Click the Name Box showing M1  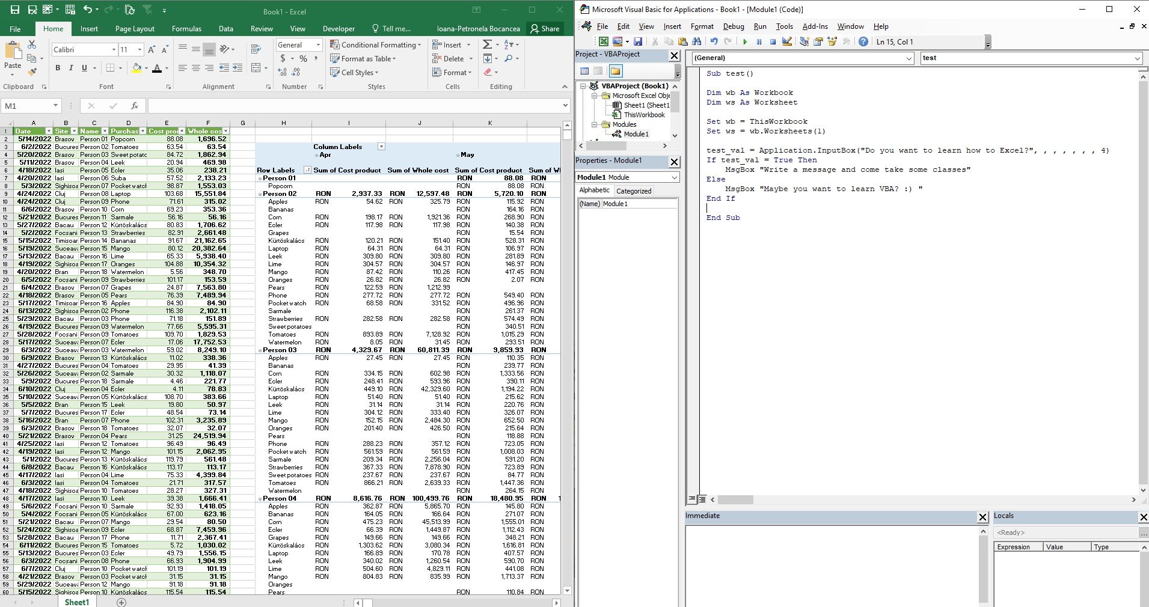(26, 106)
